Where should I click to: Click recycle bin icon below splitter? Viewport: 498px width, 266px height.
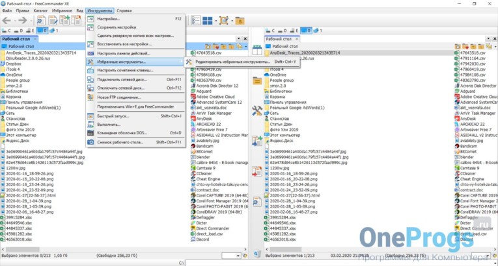pyautogui.click(x=257, y=254)
